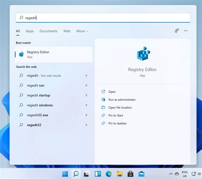Expand chevron beside regedit See web results

tap(87, 76)
